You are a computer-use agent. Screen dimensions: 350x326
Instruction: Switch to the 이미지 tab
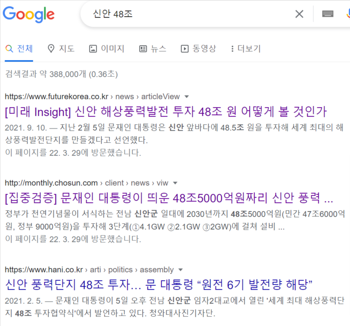[x=107, y=49]
